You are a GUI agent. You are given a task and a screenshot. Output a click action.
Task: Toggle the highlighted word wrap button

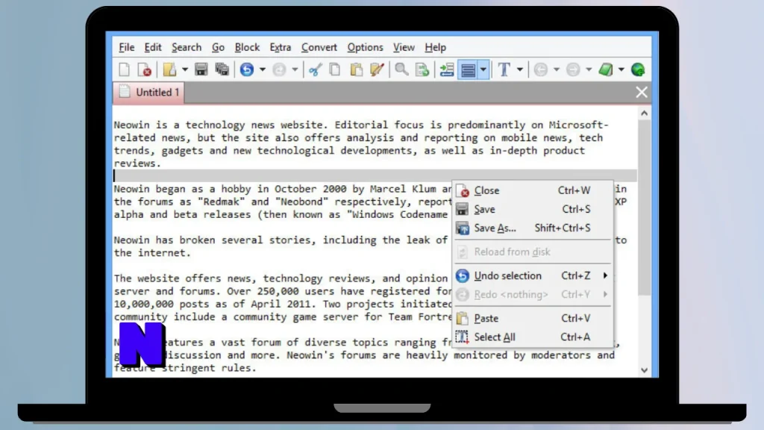tap(469, 69)
